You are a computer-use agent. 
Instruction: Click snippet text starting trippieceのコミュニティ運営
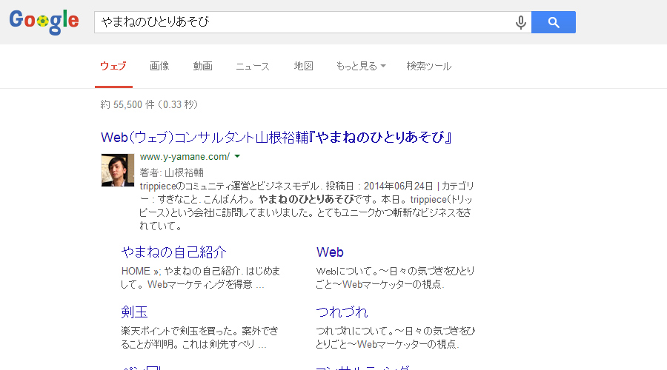pyautogui.click(x=307, y=206)
